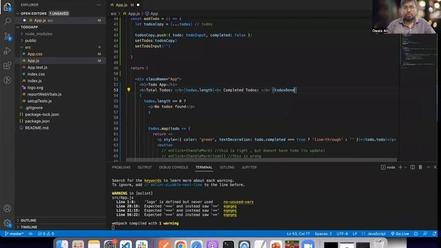Click the master branch in status bar
The height and width of the screenshot is (248, 441).
[14, 234]
